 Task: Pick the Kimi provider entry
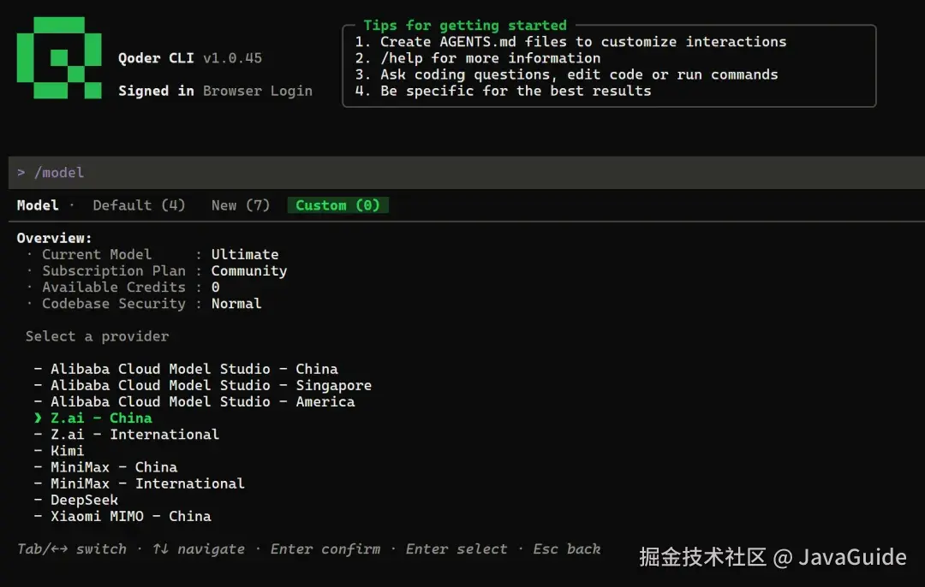click(67, 451)
